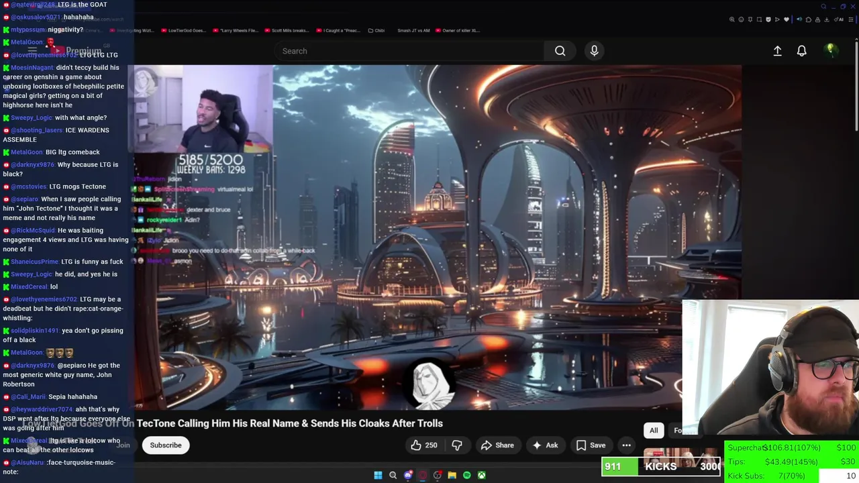859x483 pixels.
Task: Click chat username '@heywarddriver7074'
Action: (42, 409)
